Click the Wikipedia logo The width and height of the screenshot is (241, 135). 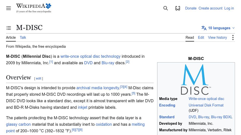pos(34,8)
